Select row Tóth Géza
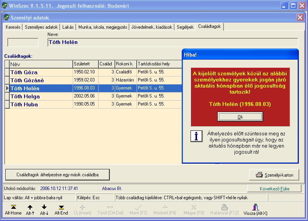 (x=93, y=72)
